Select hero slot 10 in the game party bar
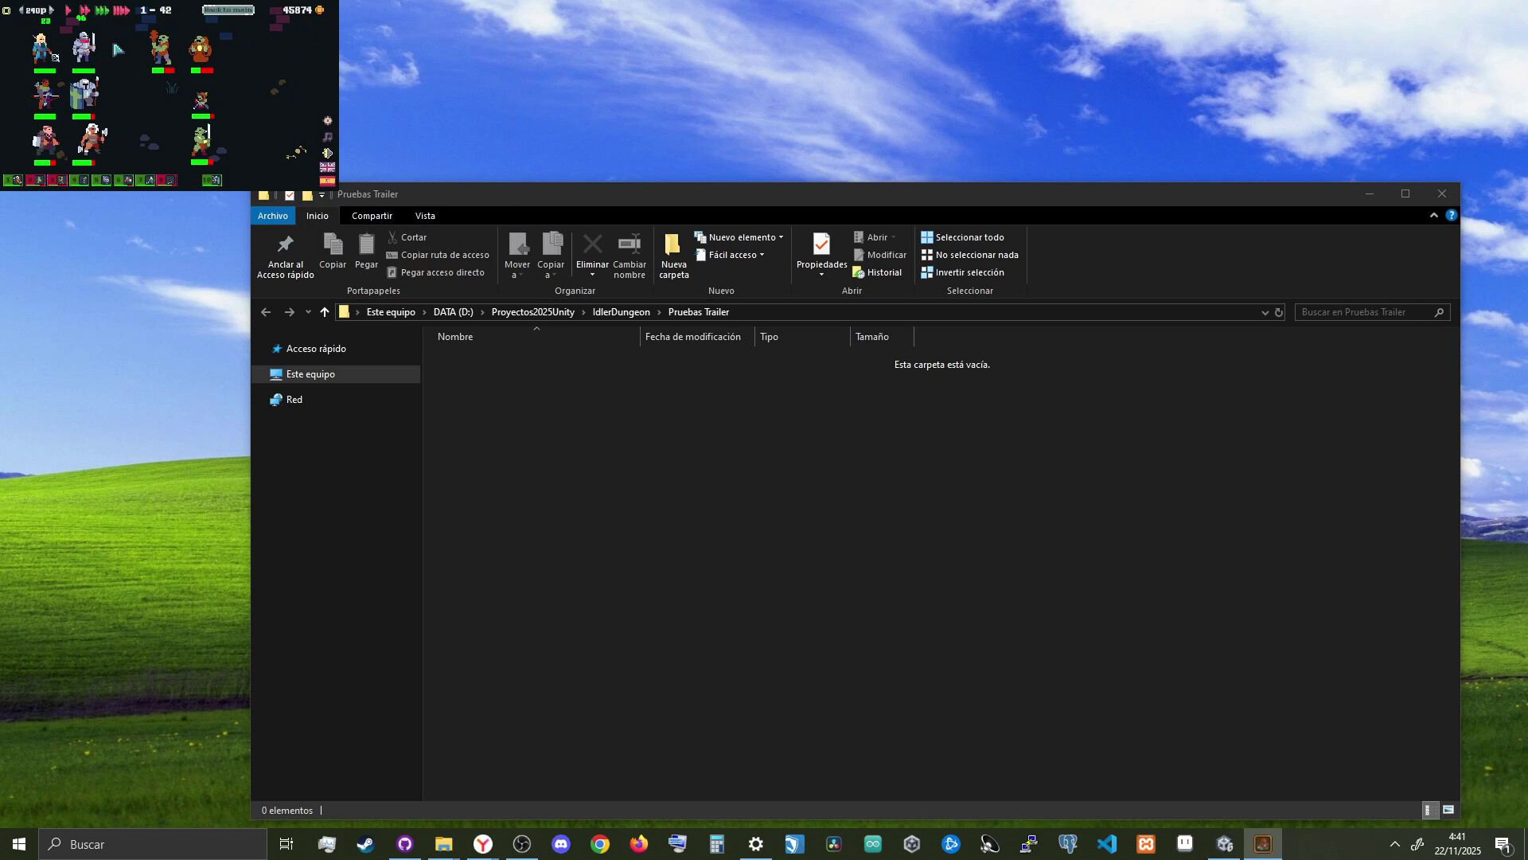 210,182
